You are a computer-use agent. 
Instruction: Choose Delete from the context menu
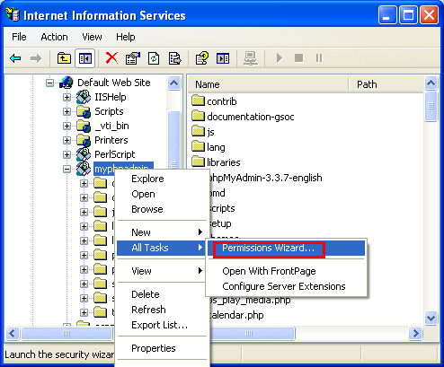(x=162, y=294)
